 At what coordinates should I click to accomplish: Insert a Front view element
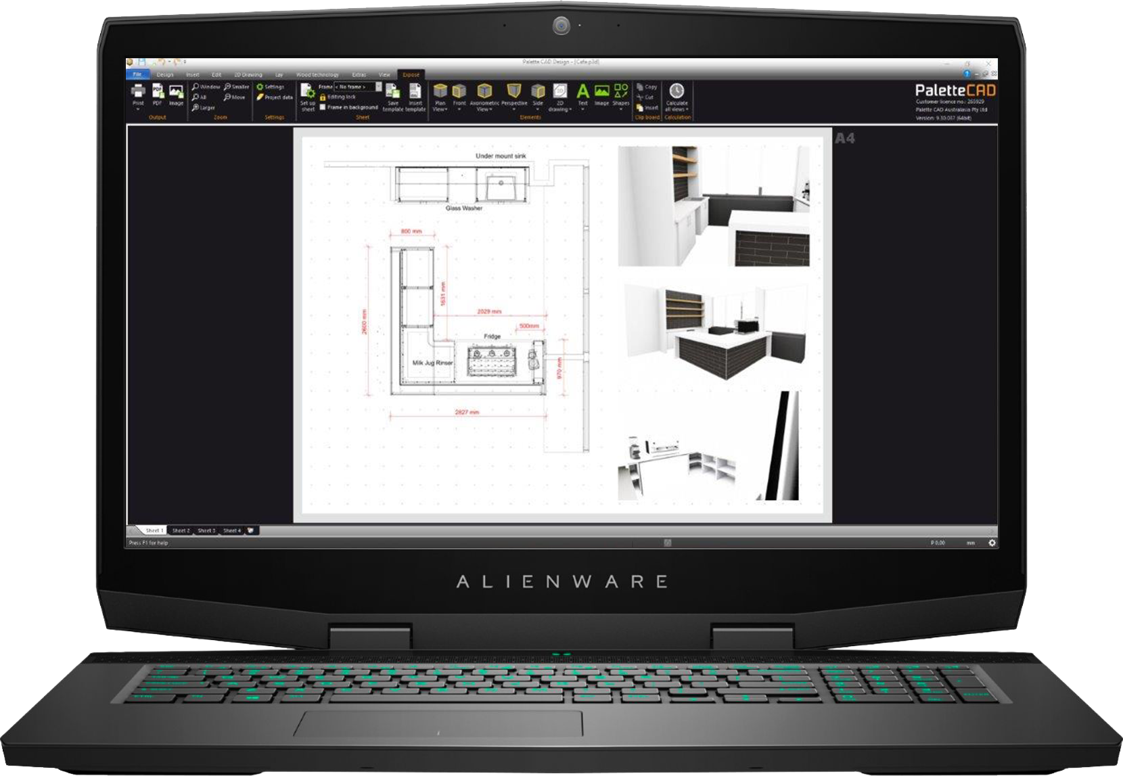[459, 95]
